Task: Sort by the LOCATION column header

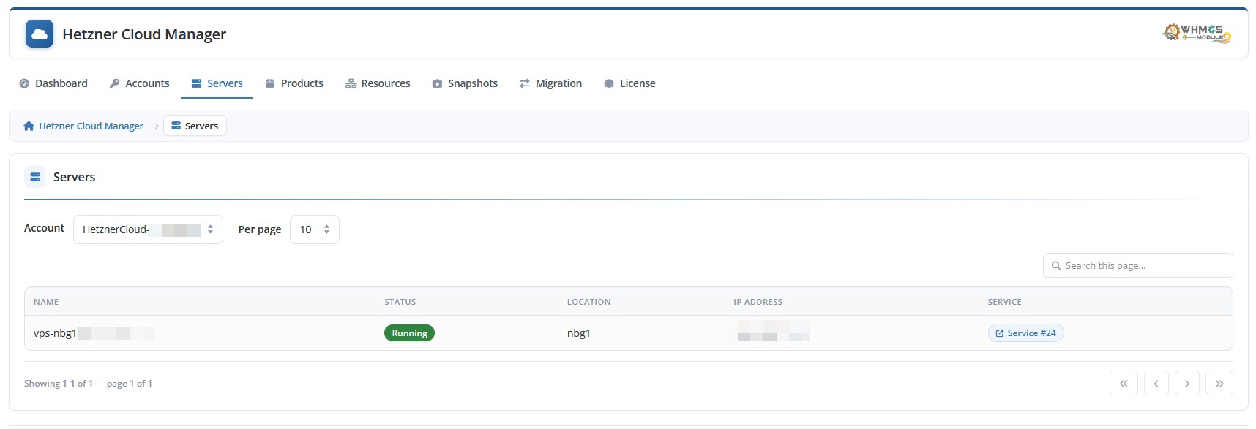Action: pos(588,302)
